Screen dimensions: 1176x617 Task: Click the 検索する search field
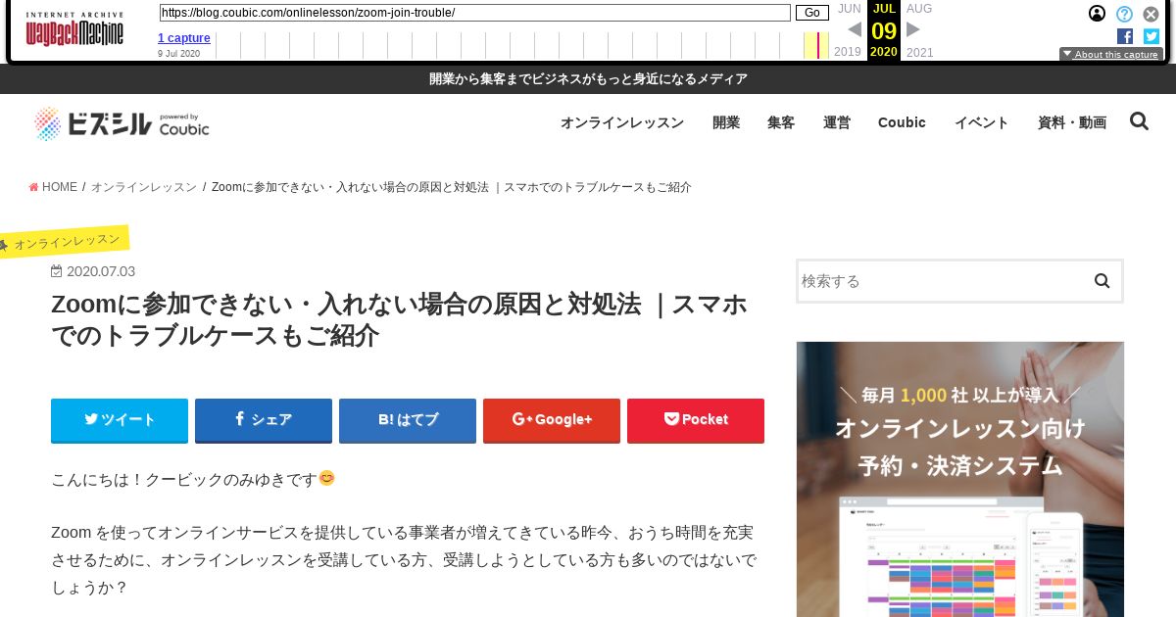[x=941, y=281]
